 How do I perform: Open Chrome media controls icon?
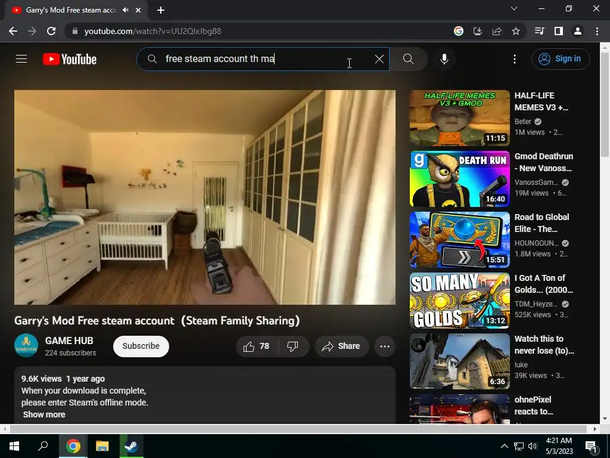(x=539, y=31)
